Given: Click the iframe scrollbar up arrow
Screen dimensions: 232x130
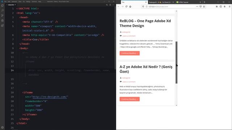Looking at the screenshot, I should pos(177,11).
